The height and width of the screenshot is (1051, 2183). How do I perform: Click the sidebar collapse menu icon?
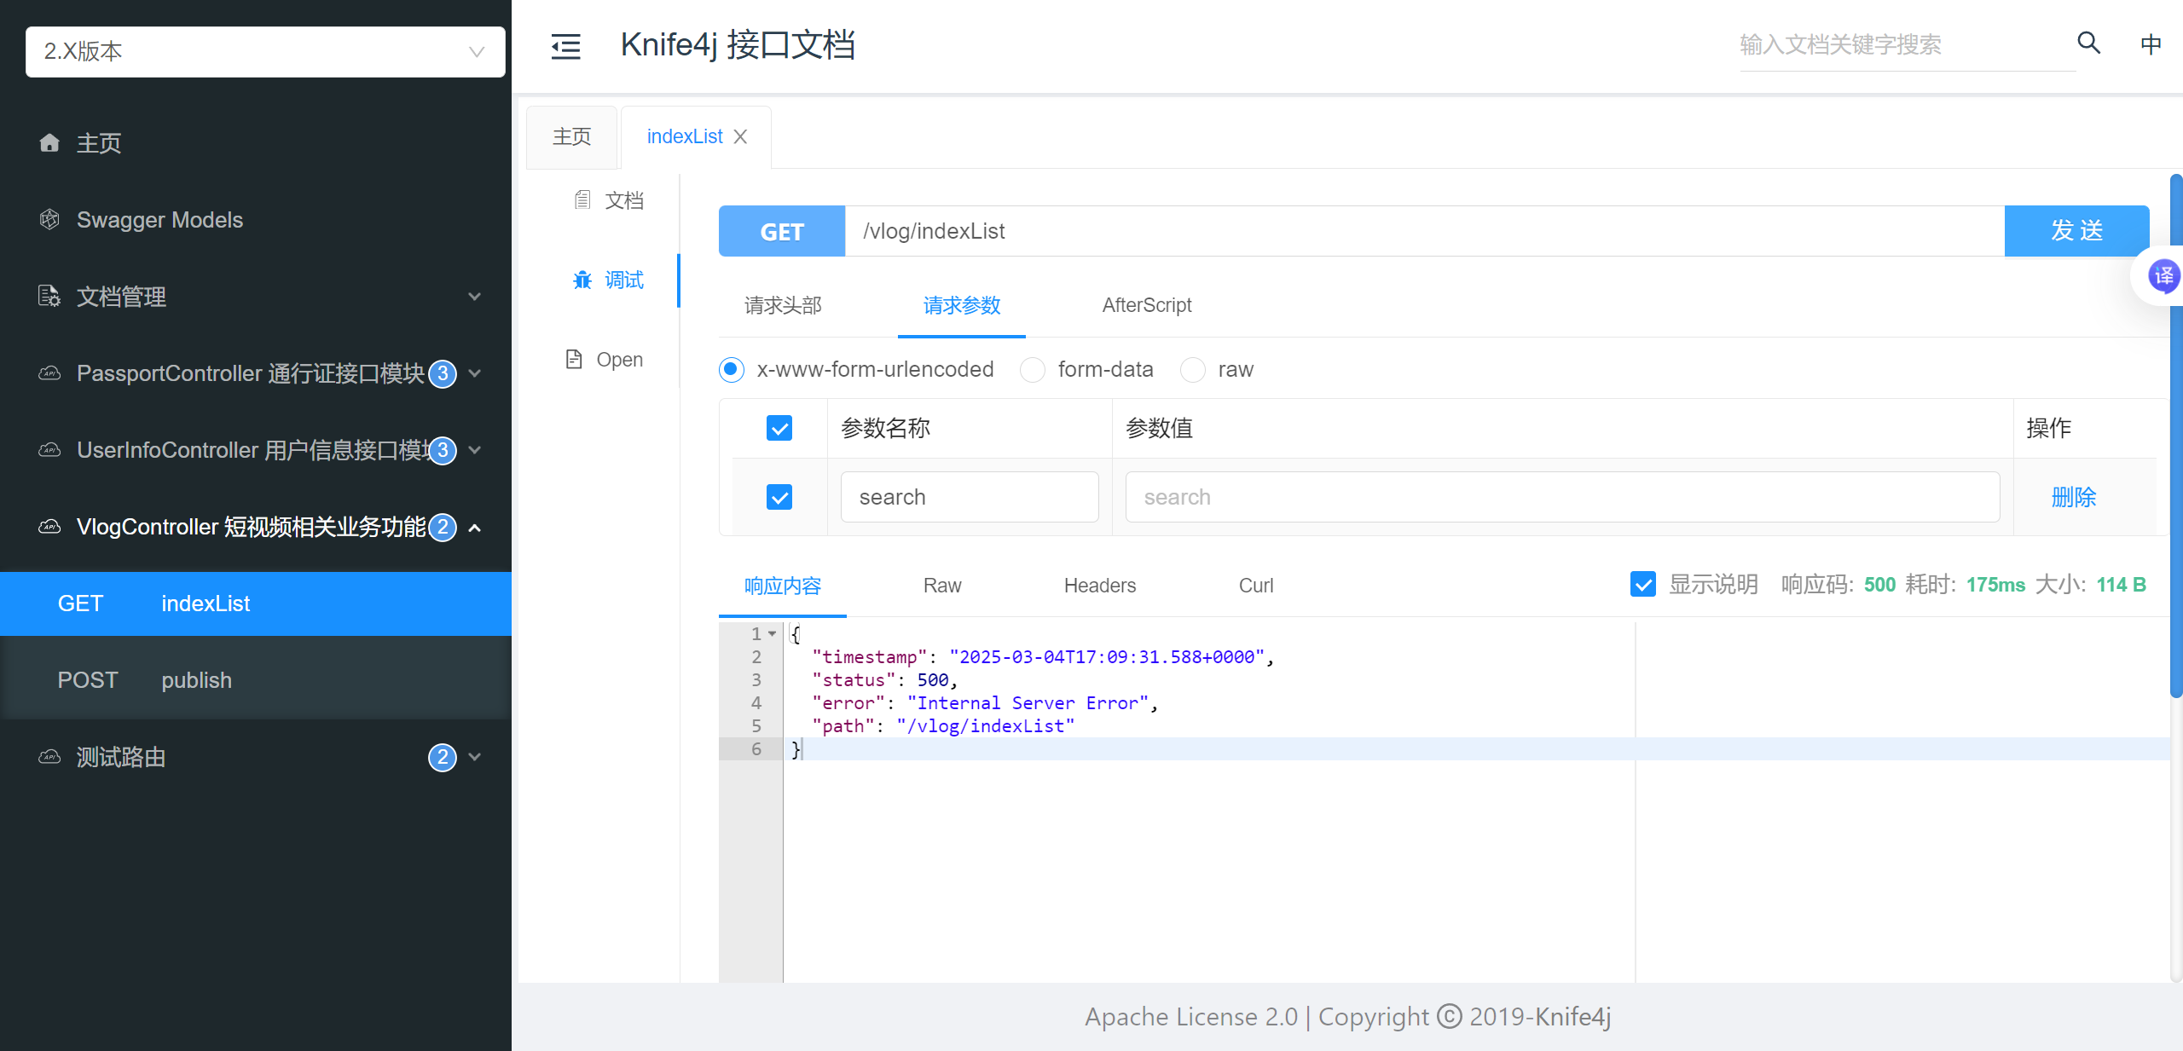565,46
